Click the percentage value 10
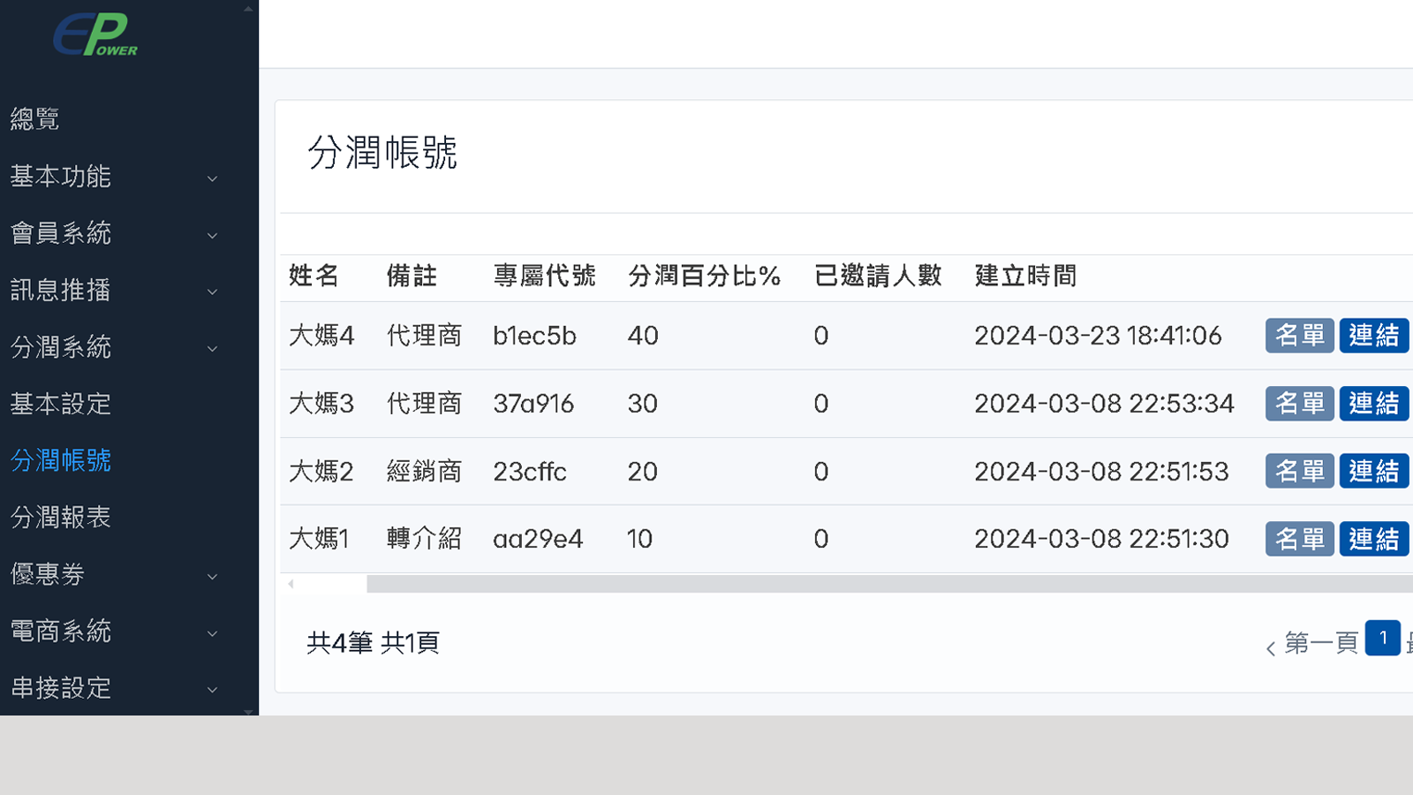The height and width of the screenshot is (795, 1413). [x=639, y=539]
